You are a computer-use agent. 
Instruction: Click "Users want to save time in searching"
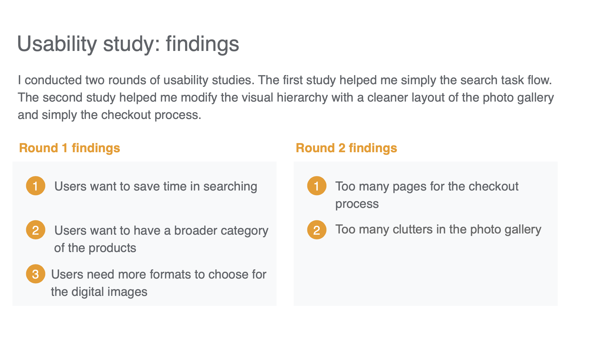(x=156, y=186)
